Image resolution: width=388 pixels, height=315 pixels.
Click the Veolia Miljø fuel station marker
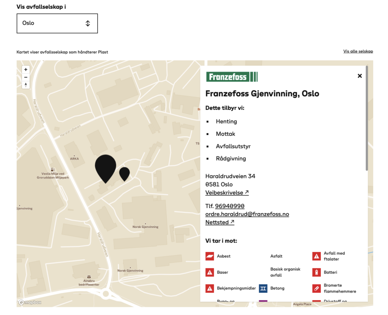point(52,170)
